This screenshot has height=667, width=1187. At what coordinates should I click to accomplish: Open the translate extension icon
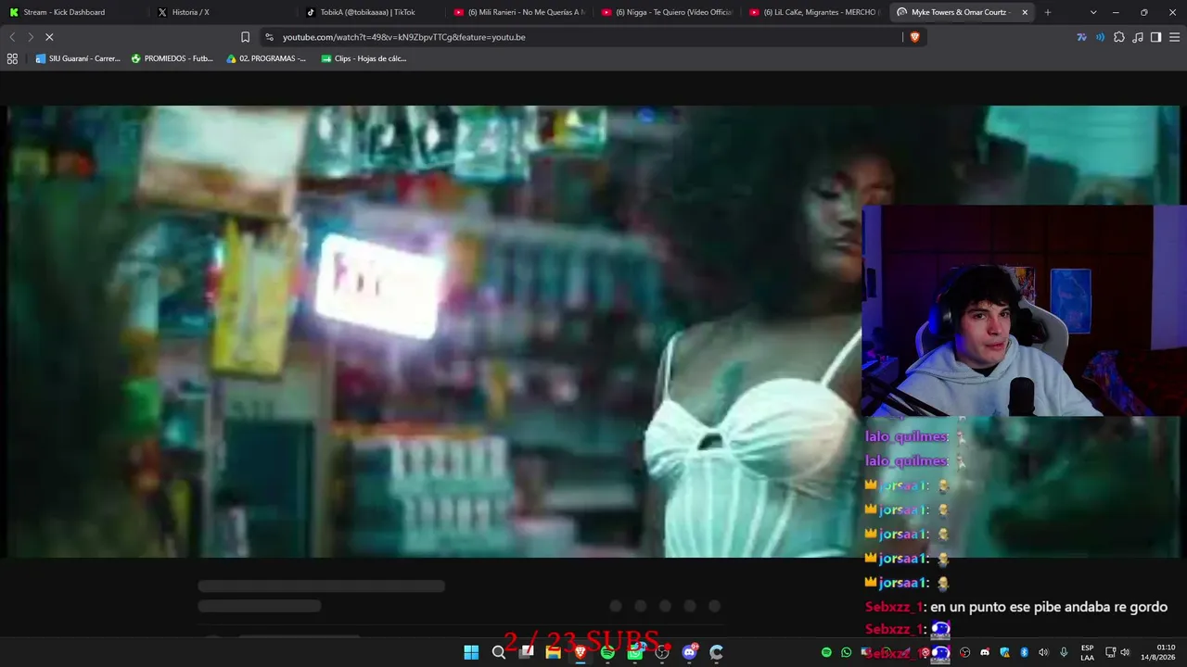[x=1081, y=37]
